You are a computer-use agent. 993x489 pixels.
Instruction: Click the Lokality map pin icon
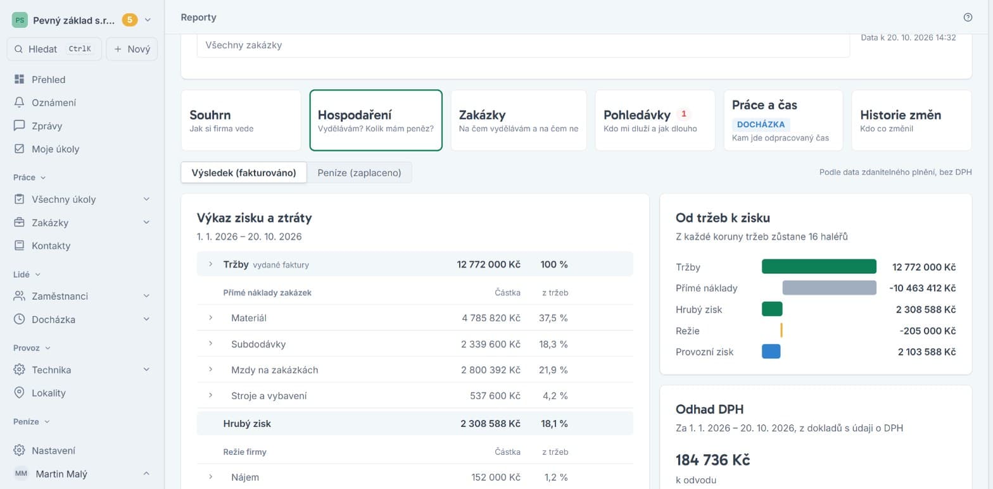[20, 393]
